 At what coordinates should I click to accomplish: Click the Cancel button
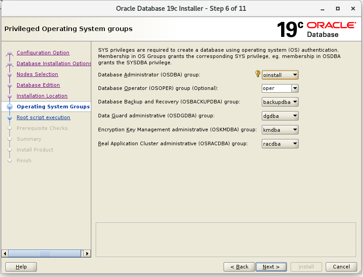pyautogui.click(x=341, y=267)
